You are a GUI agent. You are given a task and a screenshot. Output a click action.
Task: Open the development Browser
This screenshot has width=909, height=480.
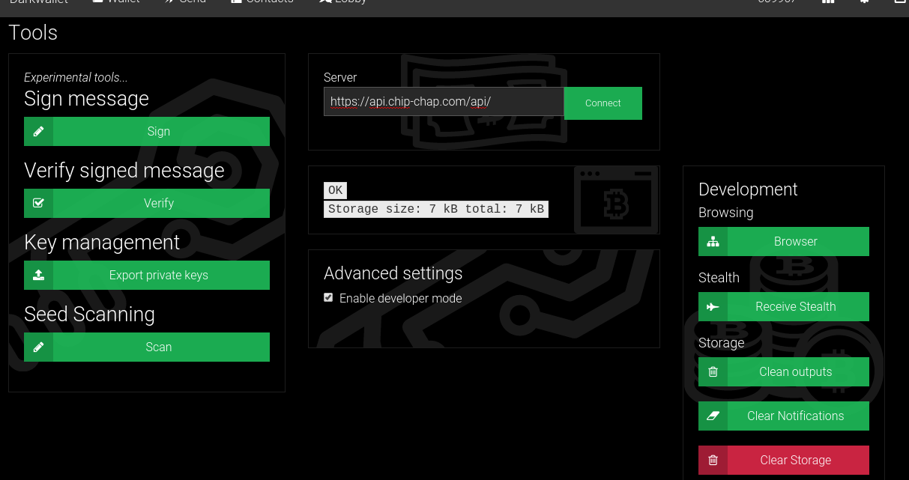pos(796,242)
